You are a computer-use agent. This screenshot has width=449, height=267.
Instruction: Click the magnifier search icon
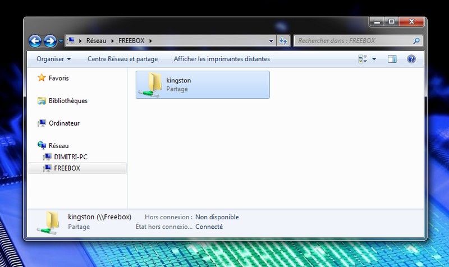(416, 41)
